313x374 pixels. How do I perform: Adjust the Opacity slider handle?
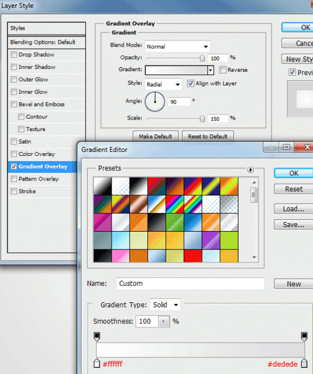tap(202, 58)
